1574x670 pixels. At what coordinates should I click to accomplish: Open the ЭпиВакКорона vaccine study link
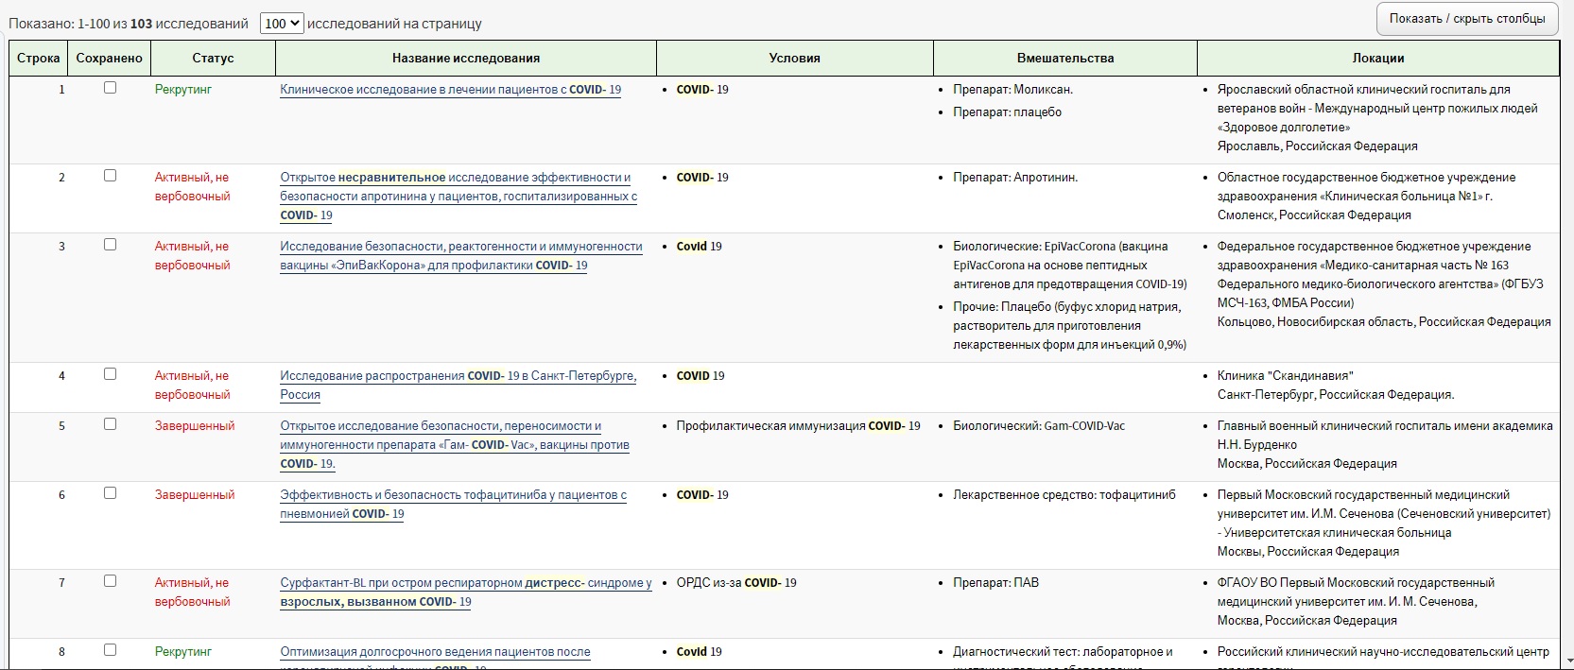[461, 256]
